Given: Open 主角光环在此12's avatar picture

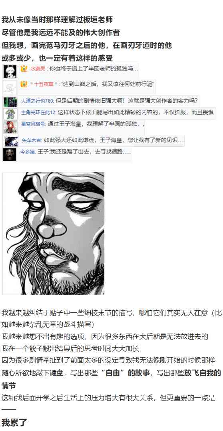Looking at the screenshot, I should (x=10, y=114).
